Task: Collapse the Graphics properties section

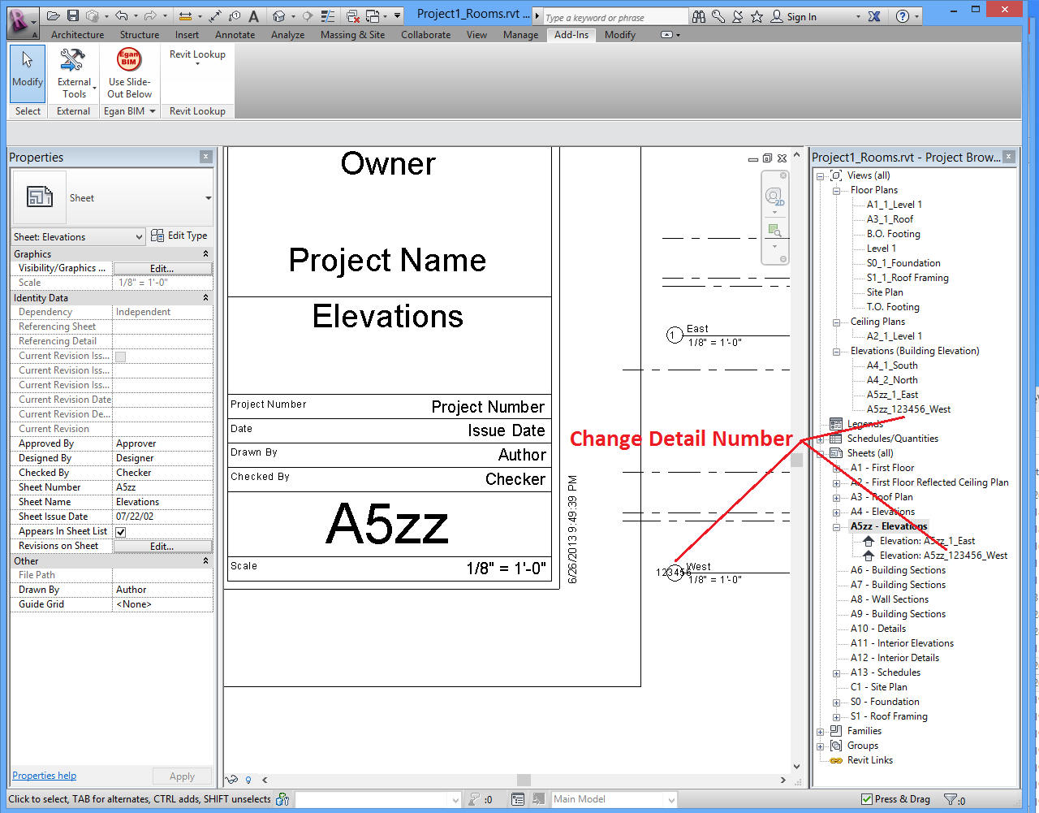Action: pos(205,254)
